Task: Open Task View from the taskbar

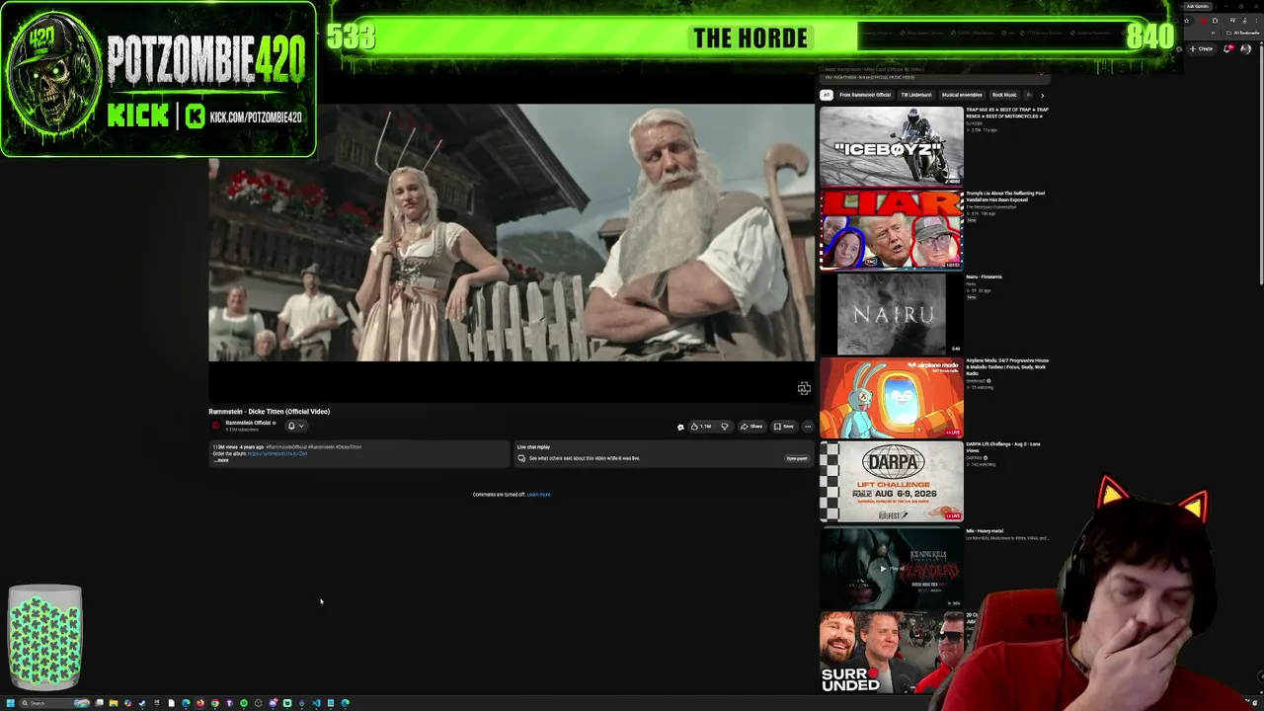Action: pos(99,703)
